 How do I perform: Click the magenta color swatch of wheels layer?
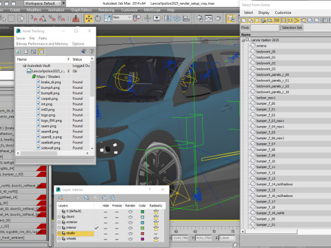tap(142, 239)
